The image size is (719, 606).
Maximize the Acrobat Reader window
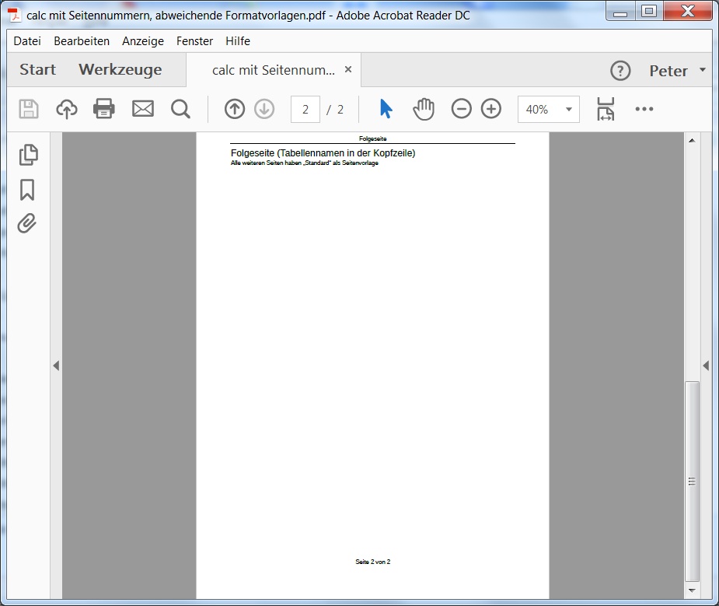click(648, 12)
